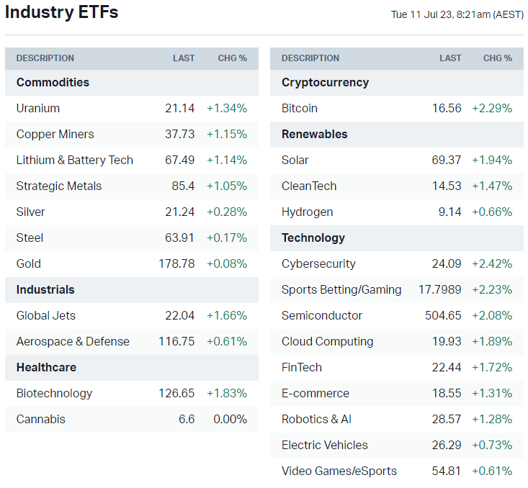Open the Semiconductor ETF entry
This screenshot has height=488, width=528.
(x=322, y=315)
